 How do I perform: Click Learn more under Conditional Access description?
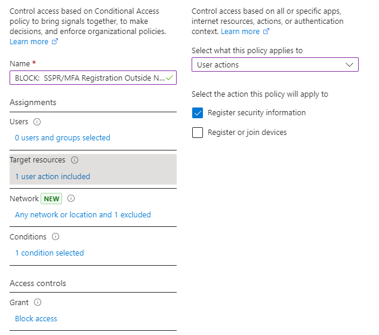click(x=29, y=42)
